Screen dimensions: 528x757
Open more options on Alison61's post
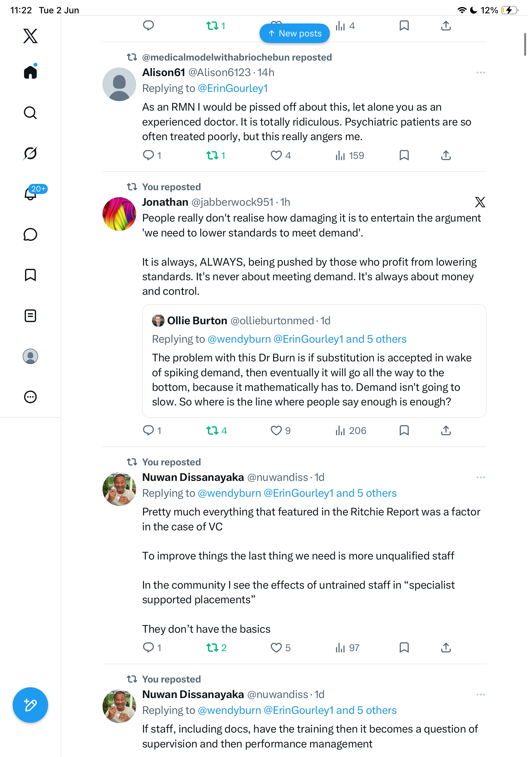coord(481,73)
